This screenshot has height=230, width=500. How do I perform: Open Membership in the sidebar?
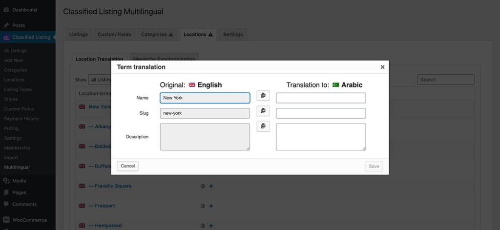pyautogui.click(x=17, y=148)
